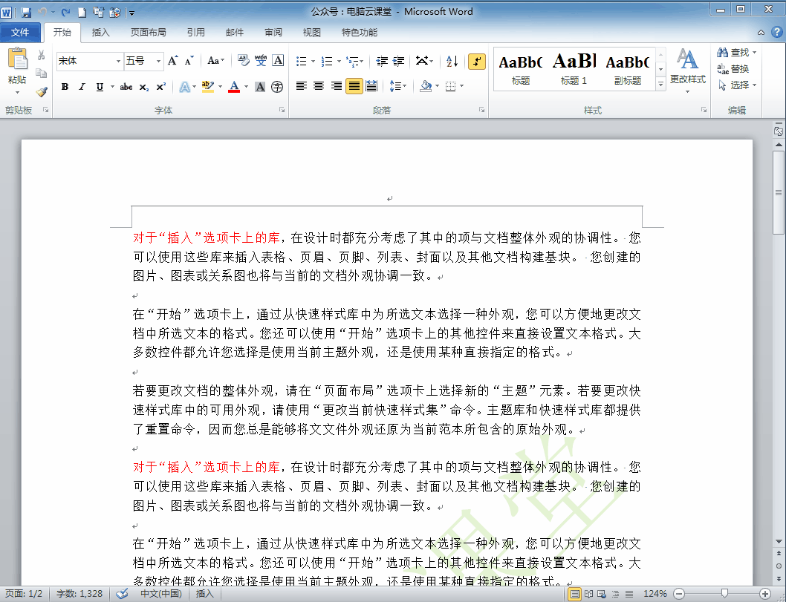Viewport: 786px width, 602px height.
Task: Click the Save icon in Quick Access toolbar
Action: tap(26, 12)
